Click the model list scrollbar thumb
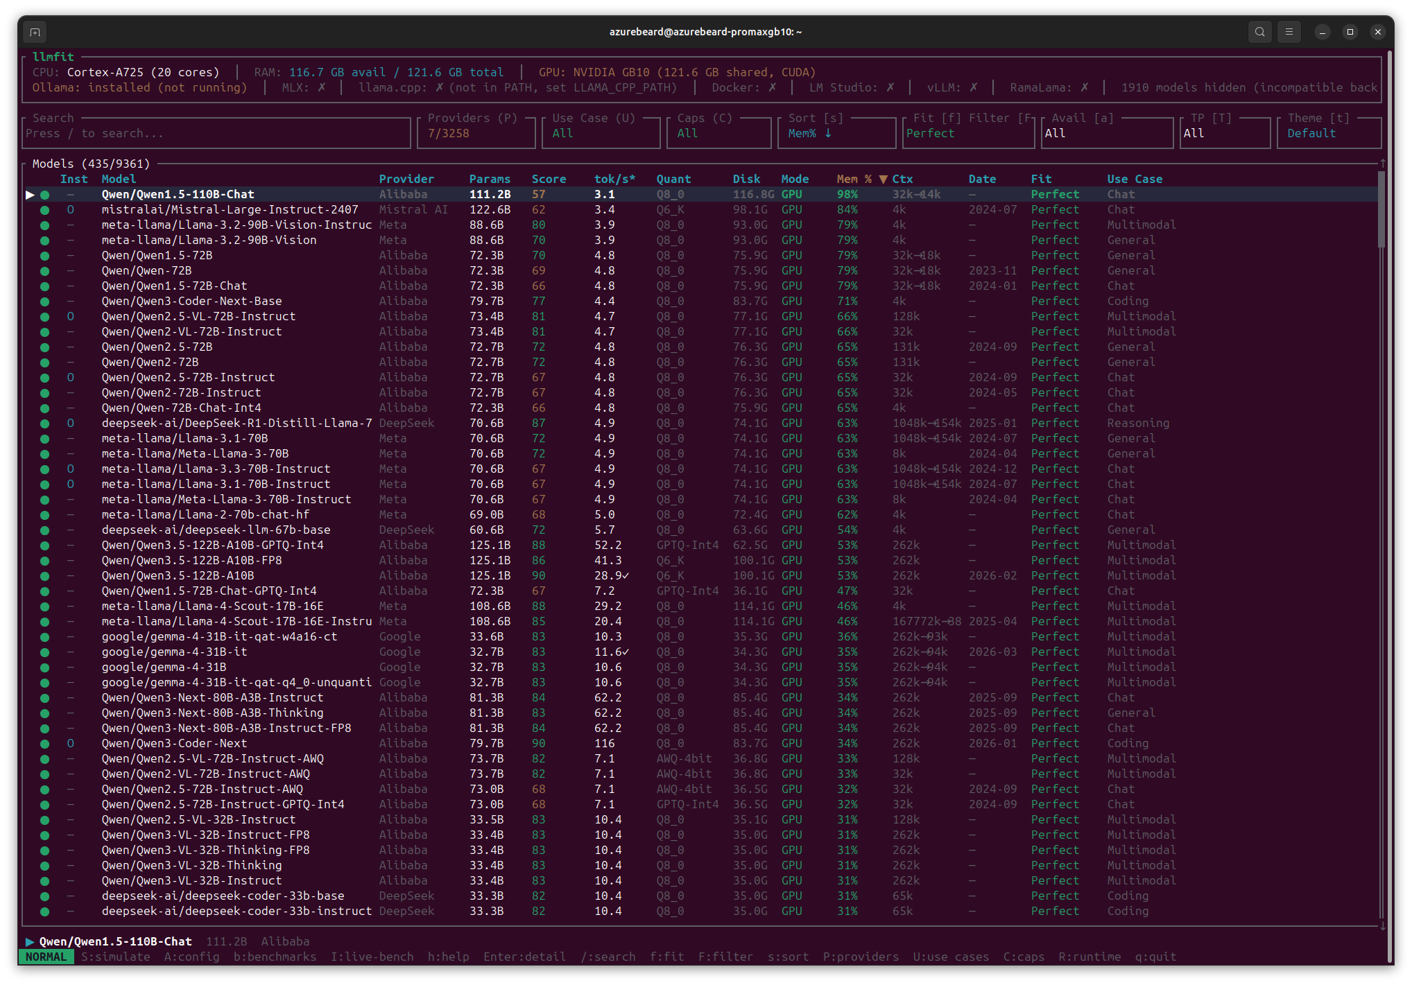The image size is (1412, 985). coord(1381,208)
